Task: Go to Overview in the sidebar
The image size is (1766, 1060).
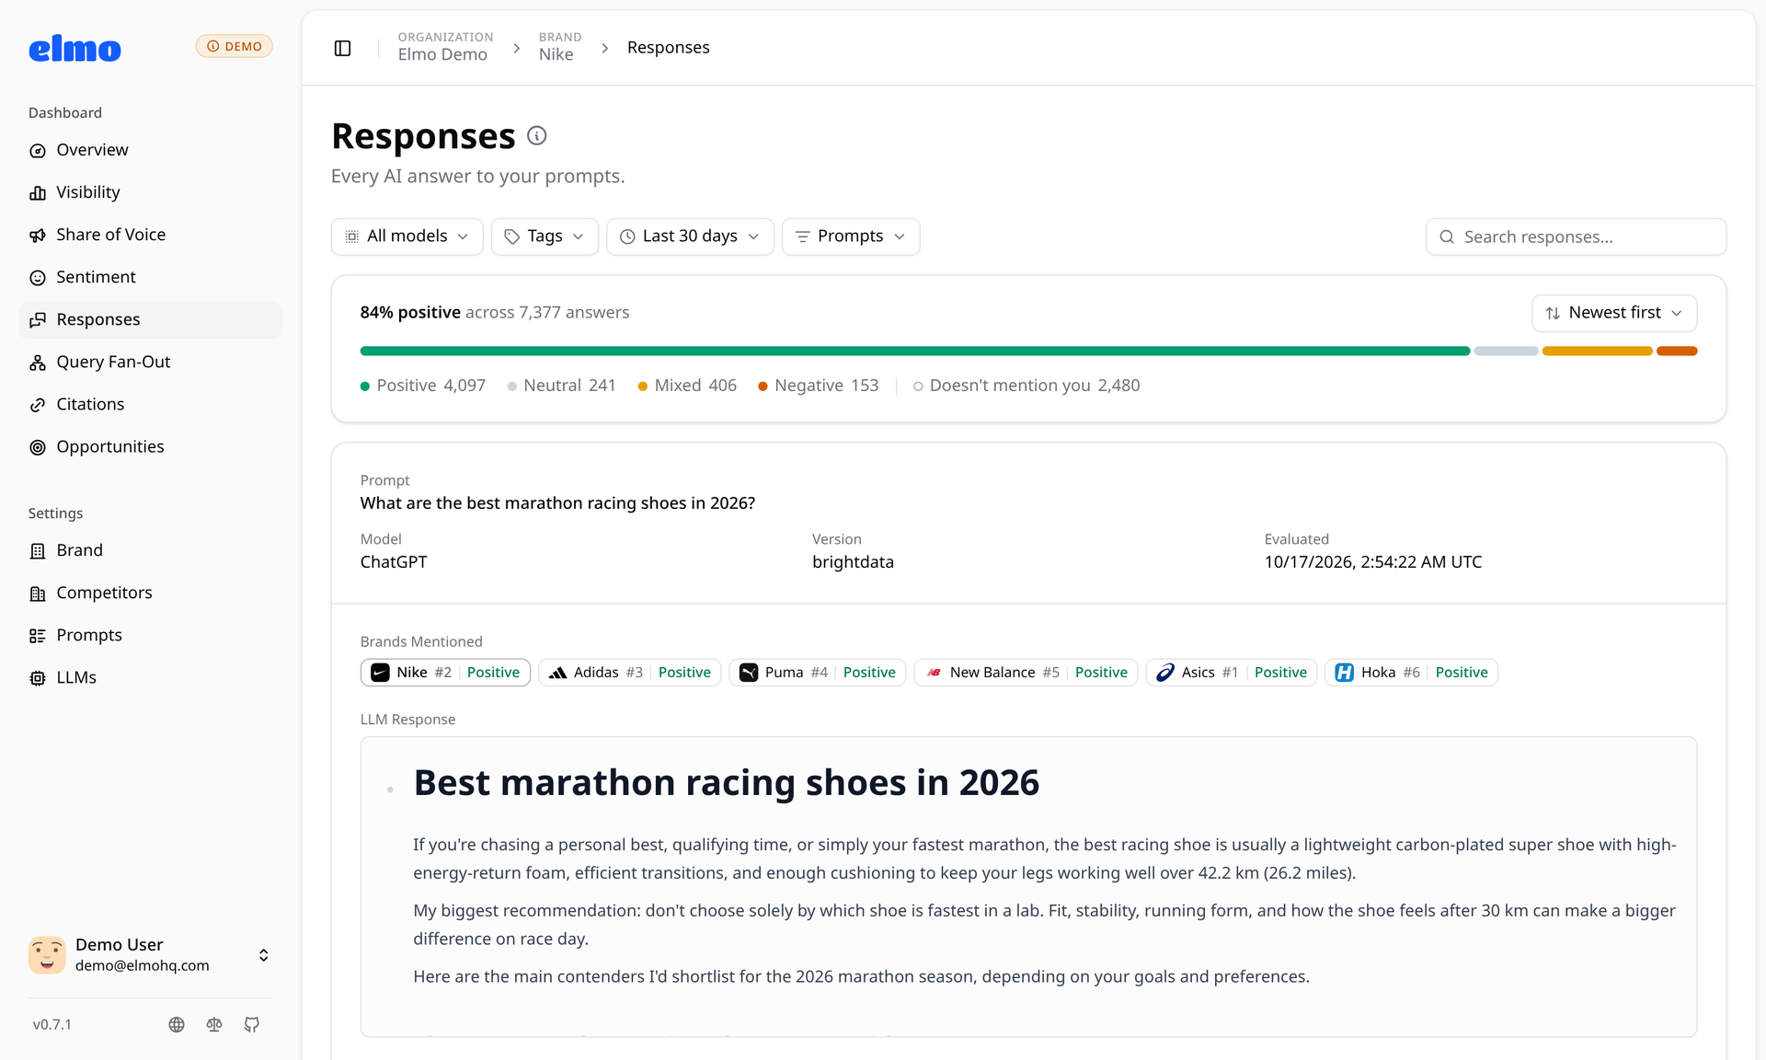Action: pos(150,150)
